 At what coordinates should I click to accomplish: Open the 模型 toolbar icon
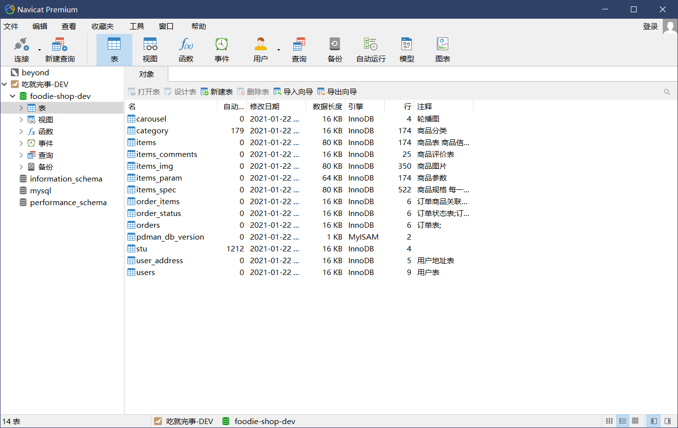pyautogui.click(x=406, y=50)
